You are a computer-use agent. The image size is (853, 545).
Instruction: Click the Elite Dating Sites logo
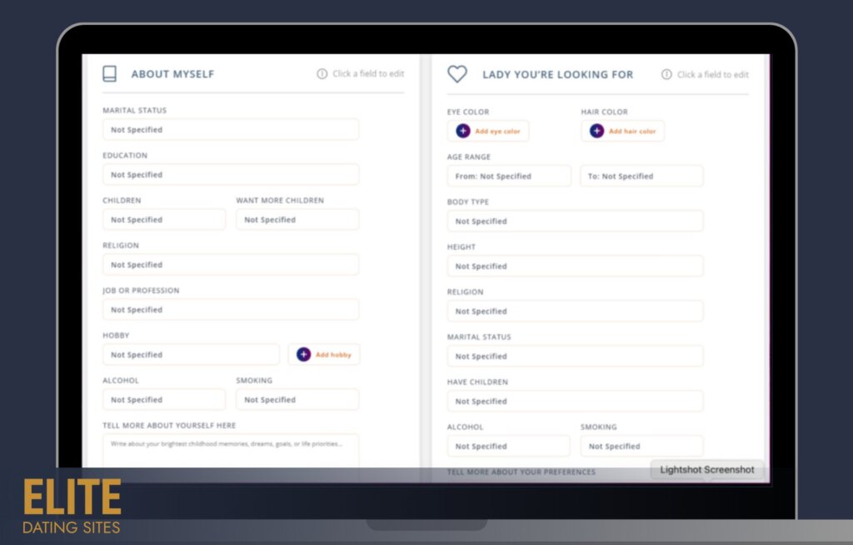point(72,506)
